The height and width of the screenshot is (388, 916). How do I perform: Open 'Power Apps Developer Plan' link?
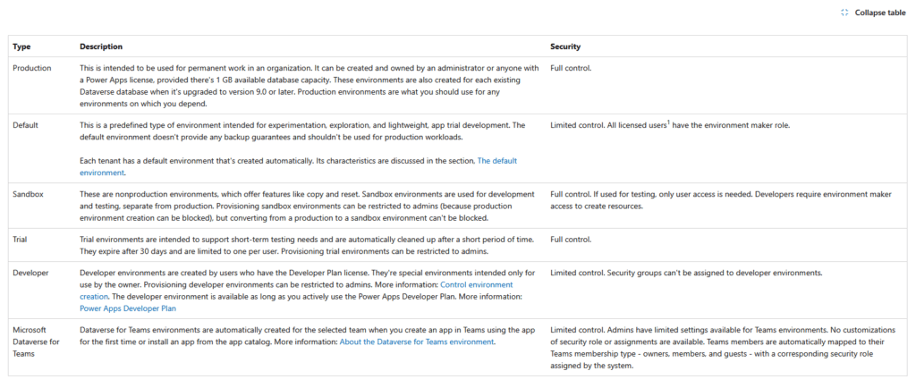coord(128,308)
